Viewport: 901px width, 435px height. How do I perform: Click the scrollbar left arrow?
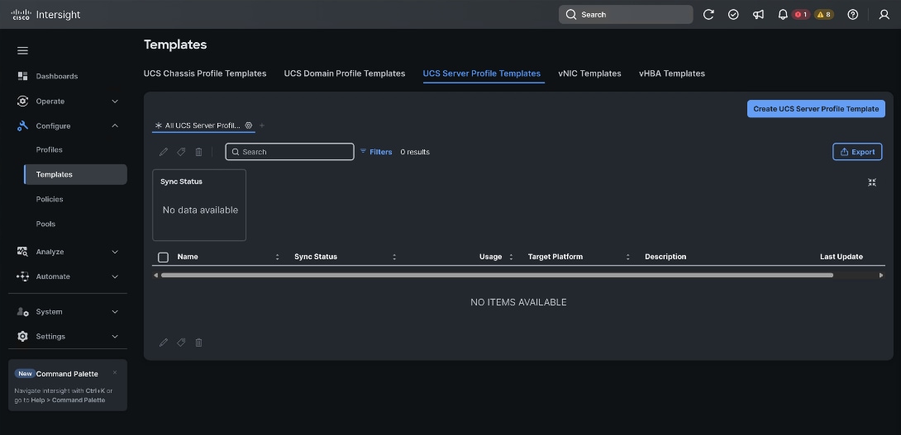[x=155, y=276]
